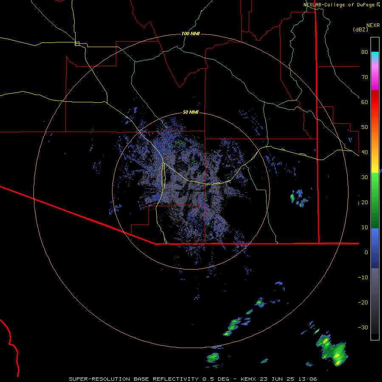Image resolution: width=382 pixels, height=382 pixels.
Task: Click the 100 NMI range ring label
Action: coord(191,34)
